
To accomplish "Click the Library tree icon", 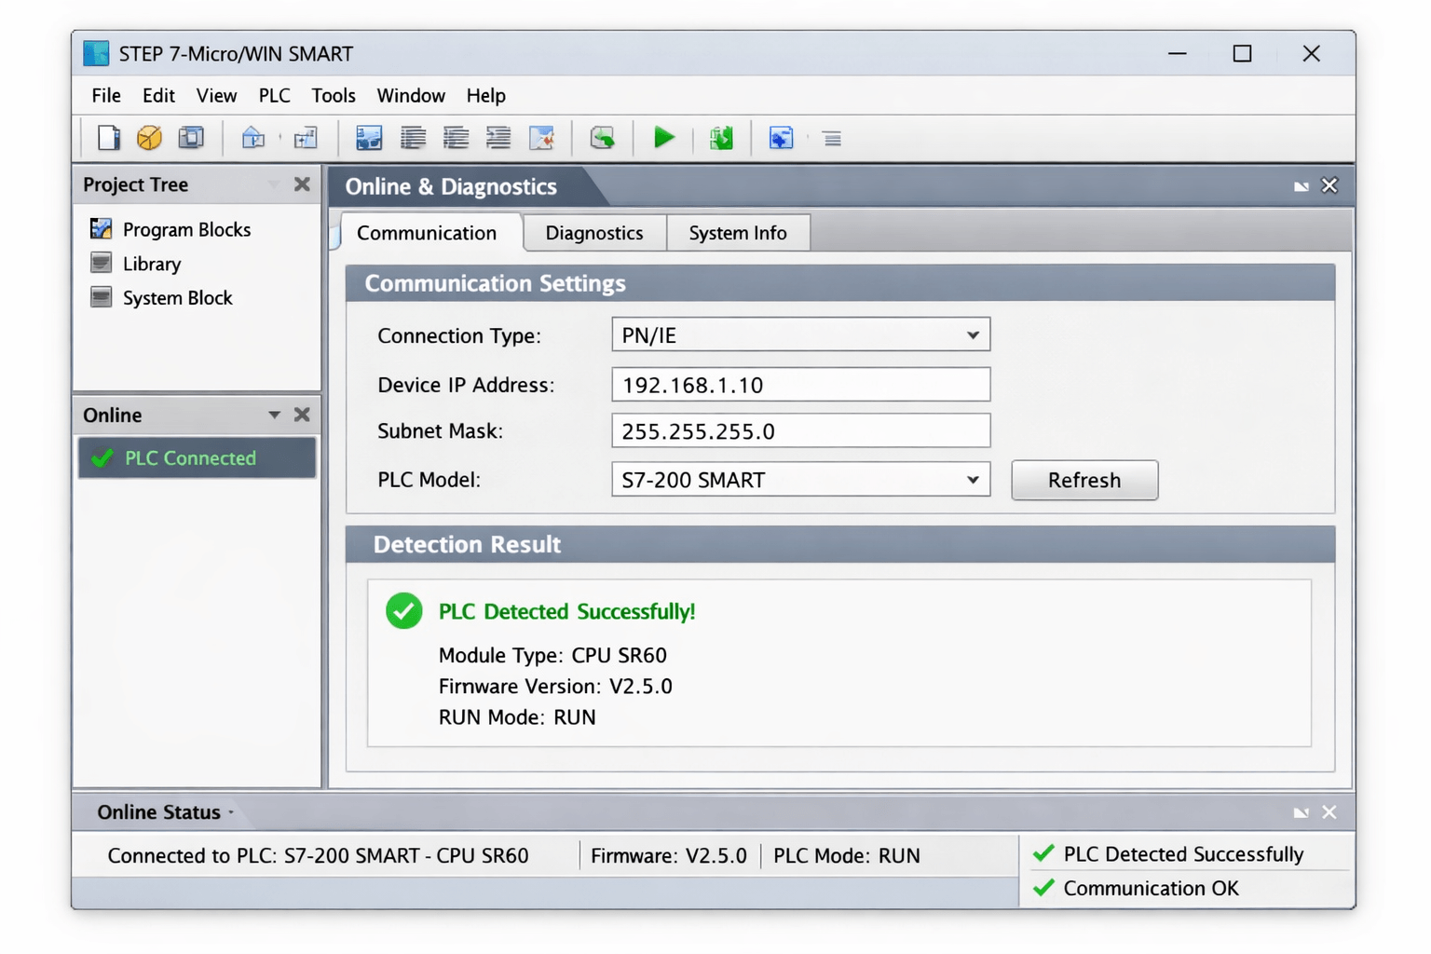I will click(x=101, y=263).
